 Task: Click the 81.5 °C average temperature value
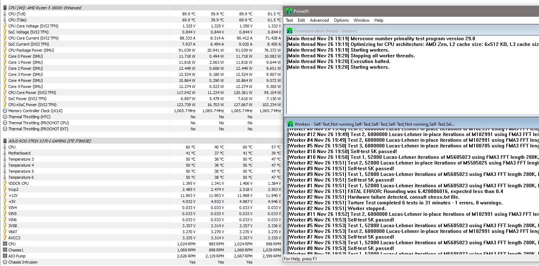point(274,14)
